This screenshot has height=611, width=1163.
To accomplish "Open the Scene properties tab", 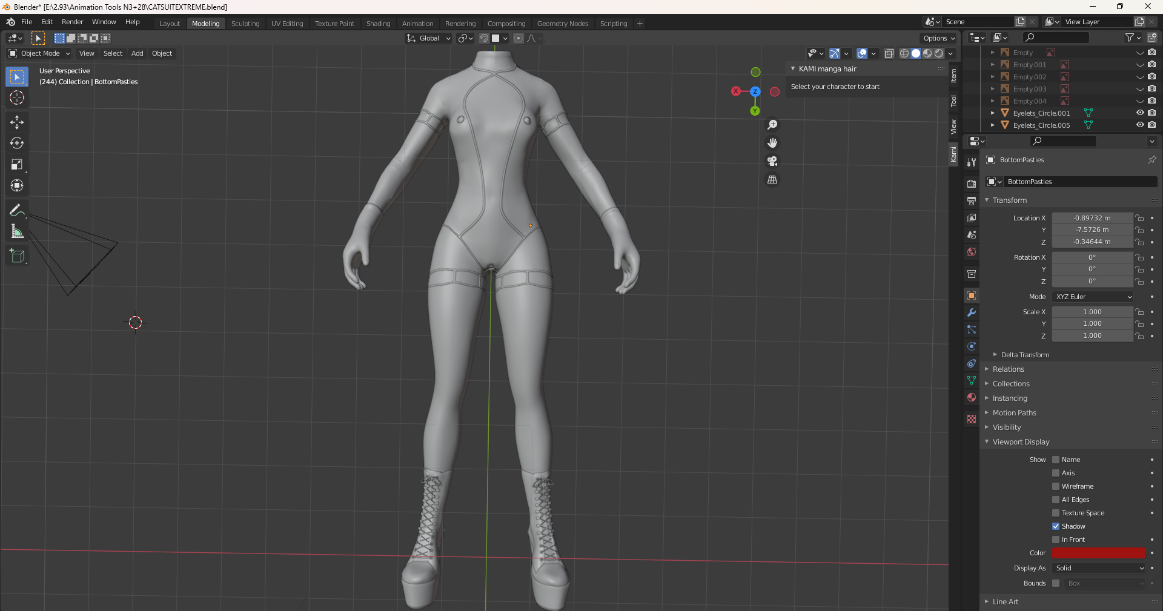I will point(972,235).
